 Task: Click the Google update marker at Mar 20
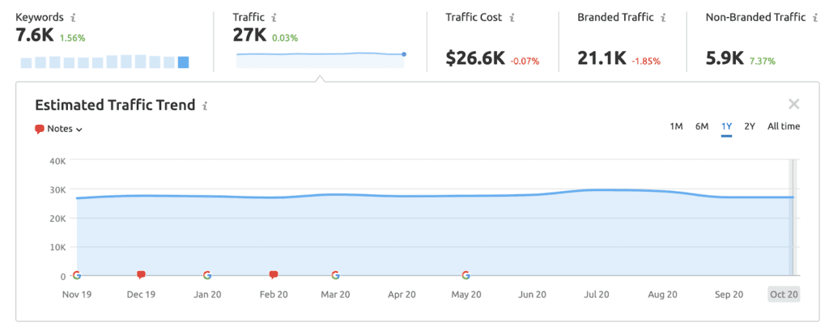tap(335, 275)
